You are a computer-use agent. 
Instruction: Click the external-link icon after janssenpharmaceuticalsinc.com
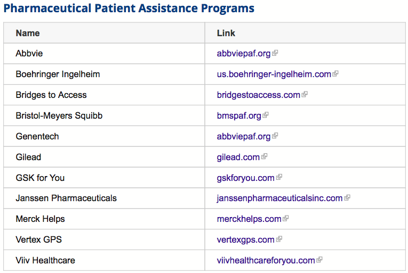pyautogui.click(x=347, y=197)
